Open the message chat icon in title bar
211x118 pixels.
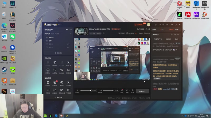156,25
